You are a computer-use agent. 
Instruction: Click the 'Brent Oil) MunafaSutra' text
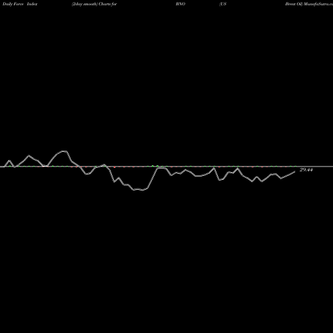pyautogui.click(x=309, y=4)
